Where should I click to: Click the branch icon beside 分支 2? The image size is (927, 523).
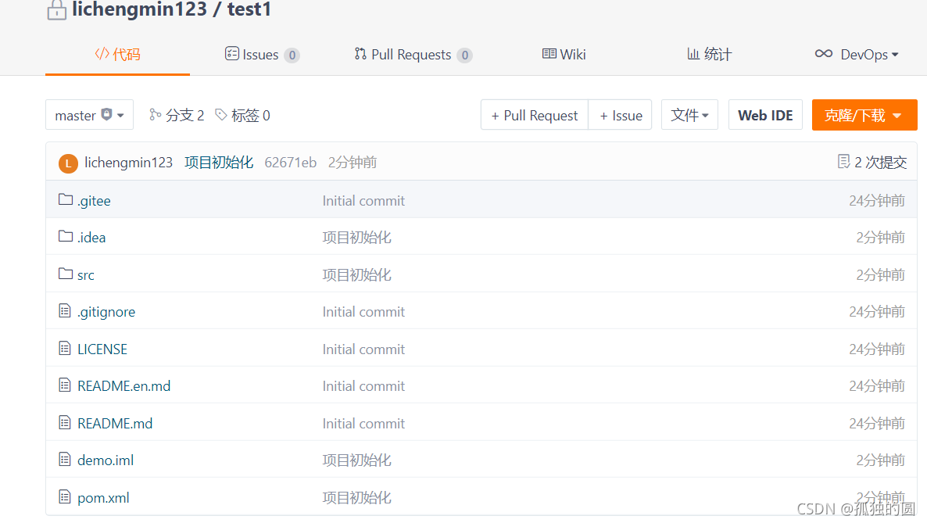(156, 115)
